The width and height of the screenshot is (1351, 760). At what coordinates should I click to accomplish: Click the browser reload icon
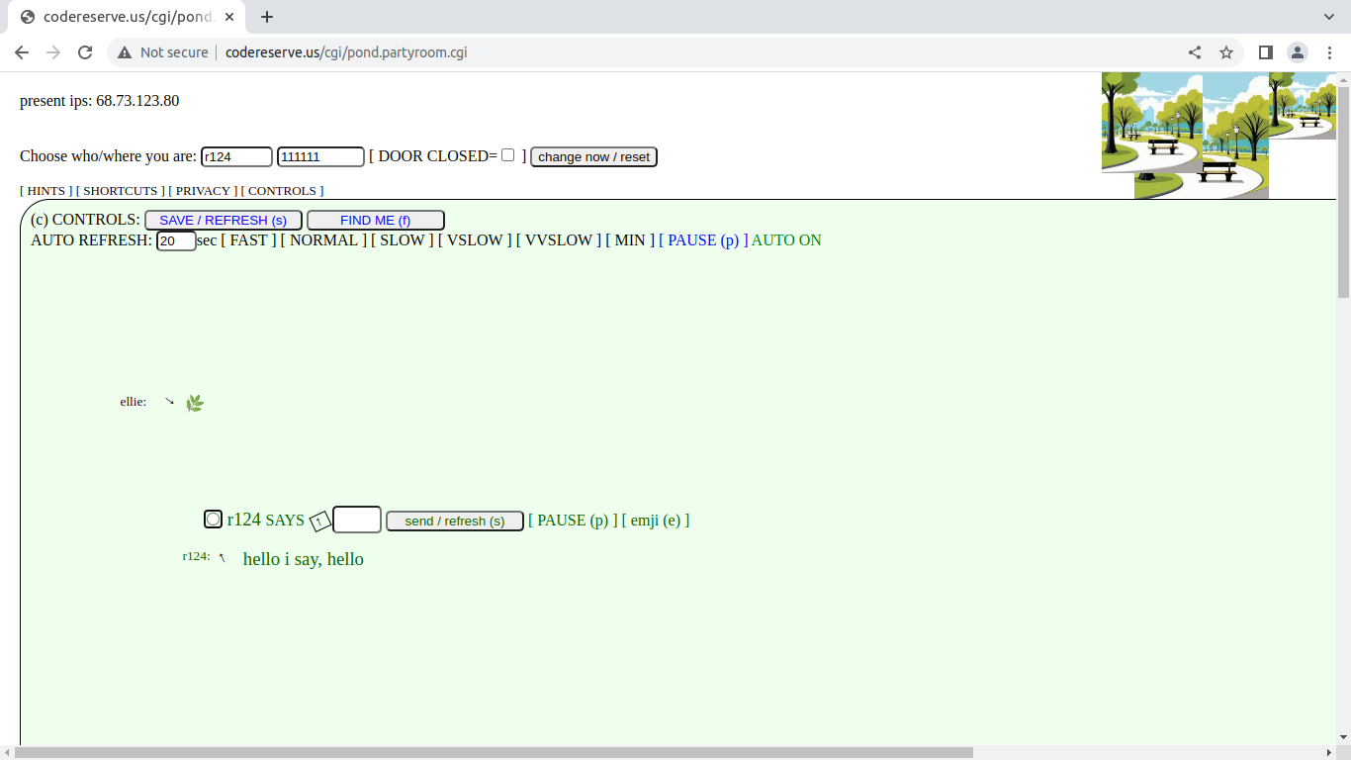(x=85, y=52)
